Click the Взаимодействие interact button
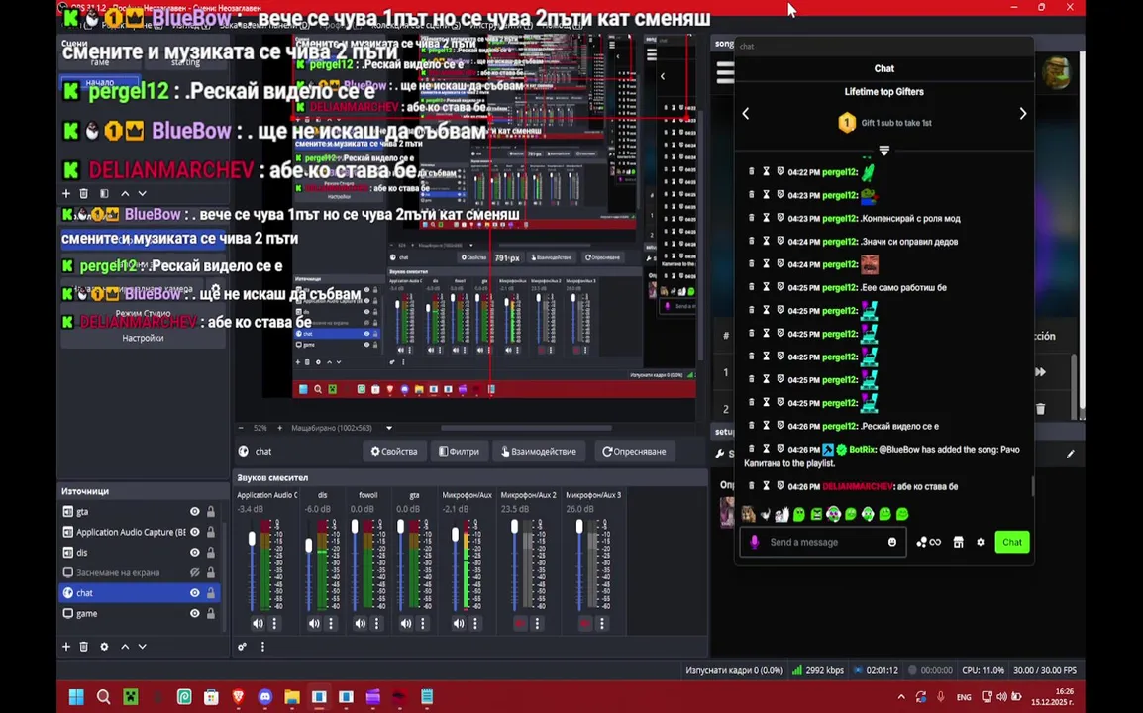Image resolution: width=1143 pixels, height=713 pixels. [539, 452]
